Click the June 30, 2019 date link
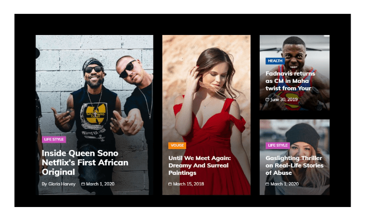This screenshot has width=366, height=219. click(x=284, y=100)
